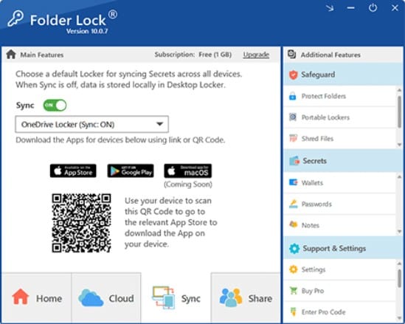
Task: Click the blue Cloud icon
Action: coord(91,298)
